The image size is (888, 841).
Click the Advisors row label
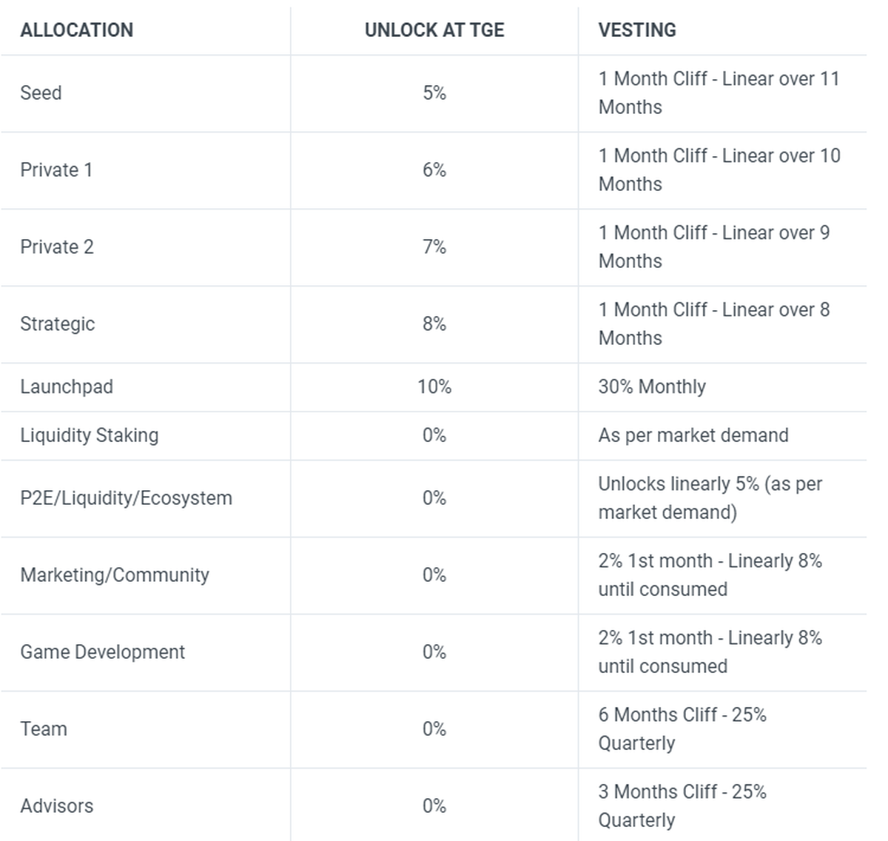point(57,806)
